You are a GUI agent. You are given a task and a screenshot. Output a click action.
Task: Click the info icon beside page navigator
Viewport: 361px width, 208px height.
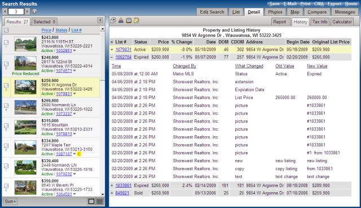pos(34,11)
